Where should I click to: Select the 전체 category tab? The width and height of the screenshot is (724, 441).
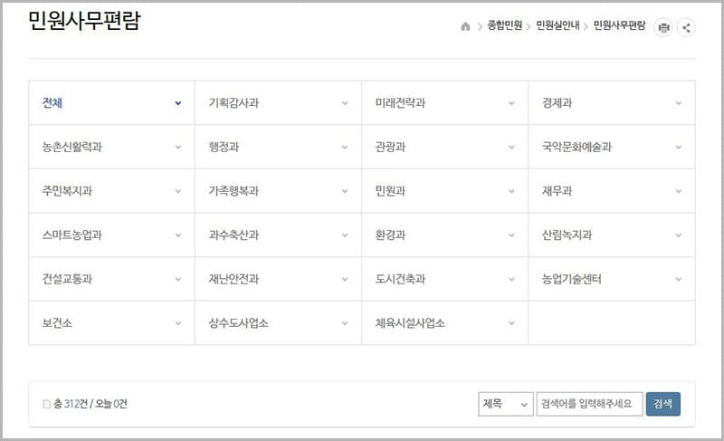[x=111, y=103]
